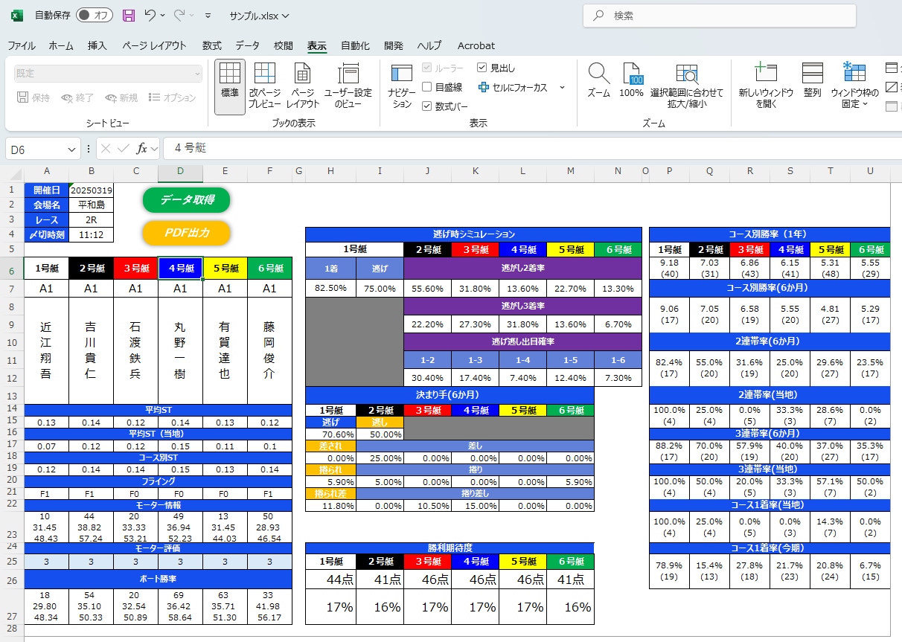Click the formula bar showing ４号艇
The width and height of the screenshot is (902, 642).
coord(532,149)
